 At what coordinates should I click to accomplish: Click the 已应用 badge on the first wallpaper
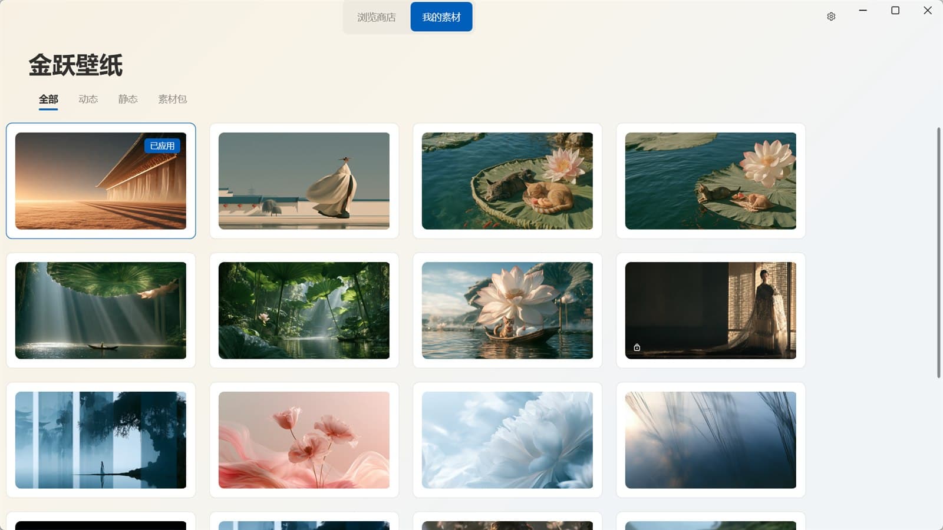pos(162,145)
